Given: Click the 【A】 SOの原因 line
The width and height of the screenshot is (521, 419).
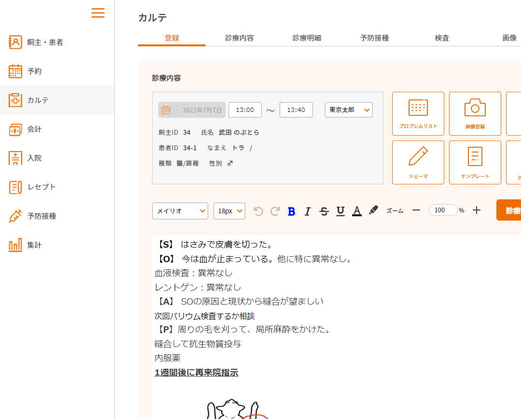Looking at the screenshot, I should pos(239,301).
